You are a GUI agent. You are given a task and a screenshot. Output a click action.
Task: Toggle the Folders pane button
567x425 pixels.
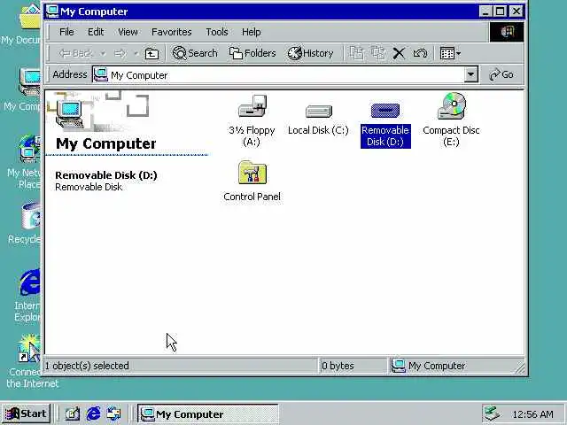pyautogui.click(x=252, y=53)
